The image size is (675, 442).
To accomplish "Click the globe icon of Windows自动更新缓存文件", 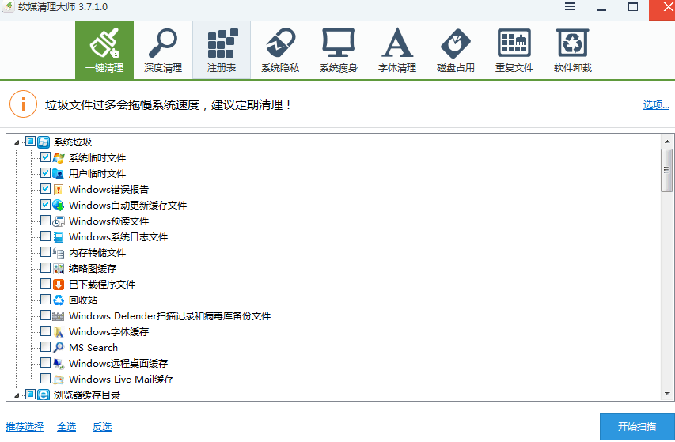I will coord(59,206).
